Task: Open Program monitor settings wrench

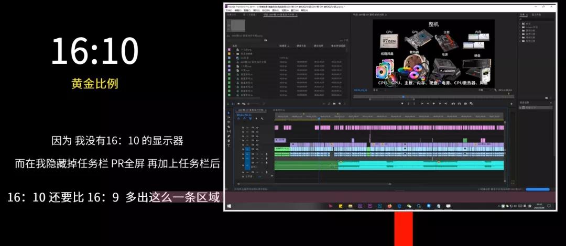Action: point(495,90)
